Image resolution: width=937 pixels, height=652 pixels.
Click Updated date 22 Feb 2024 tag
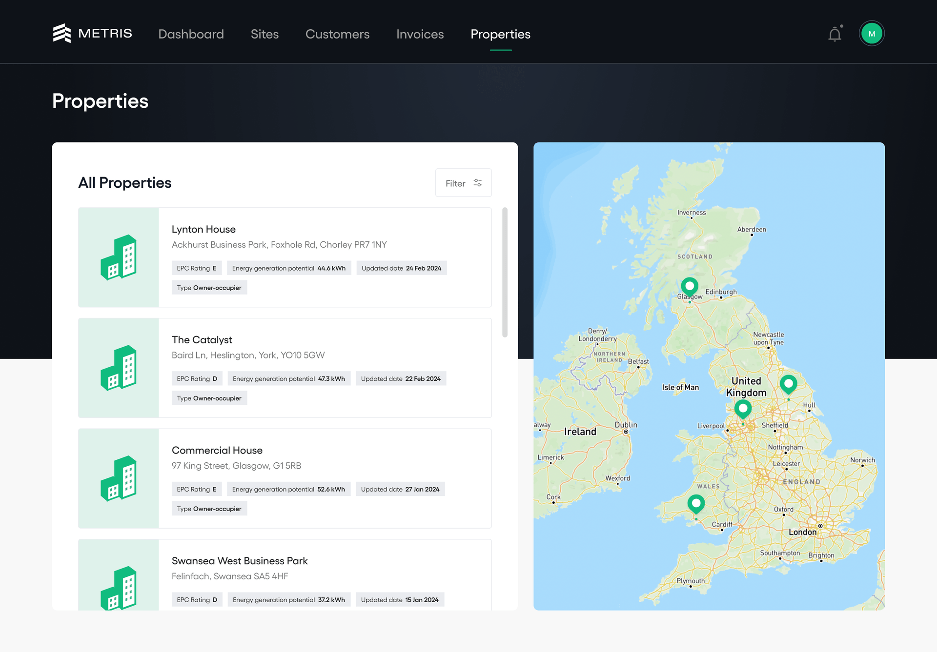(x=401, y=379)
